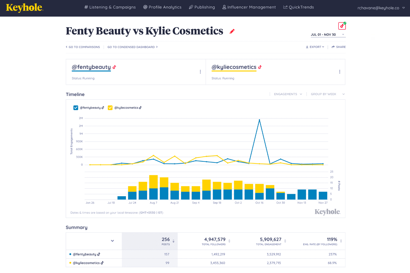The image size is (410, 273).
Task: Click the red pencil edit title icon
Action: click(x=232, y=32)
